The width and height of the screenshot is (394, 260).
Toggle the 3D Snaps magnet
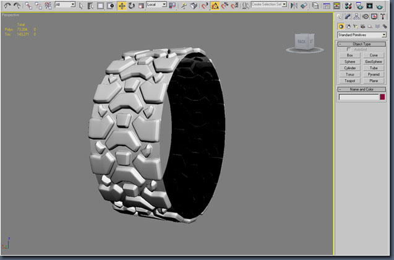[x=205, y=6]
